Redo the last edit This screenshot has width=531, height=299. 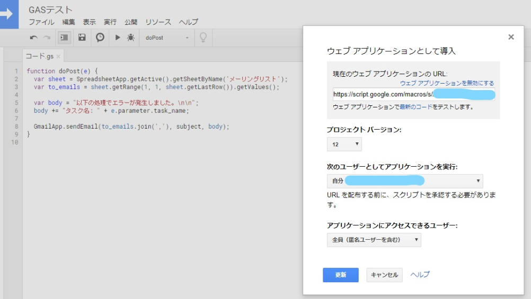[x=47, y=38]
